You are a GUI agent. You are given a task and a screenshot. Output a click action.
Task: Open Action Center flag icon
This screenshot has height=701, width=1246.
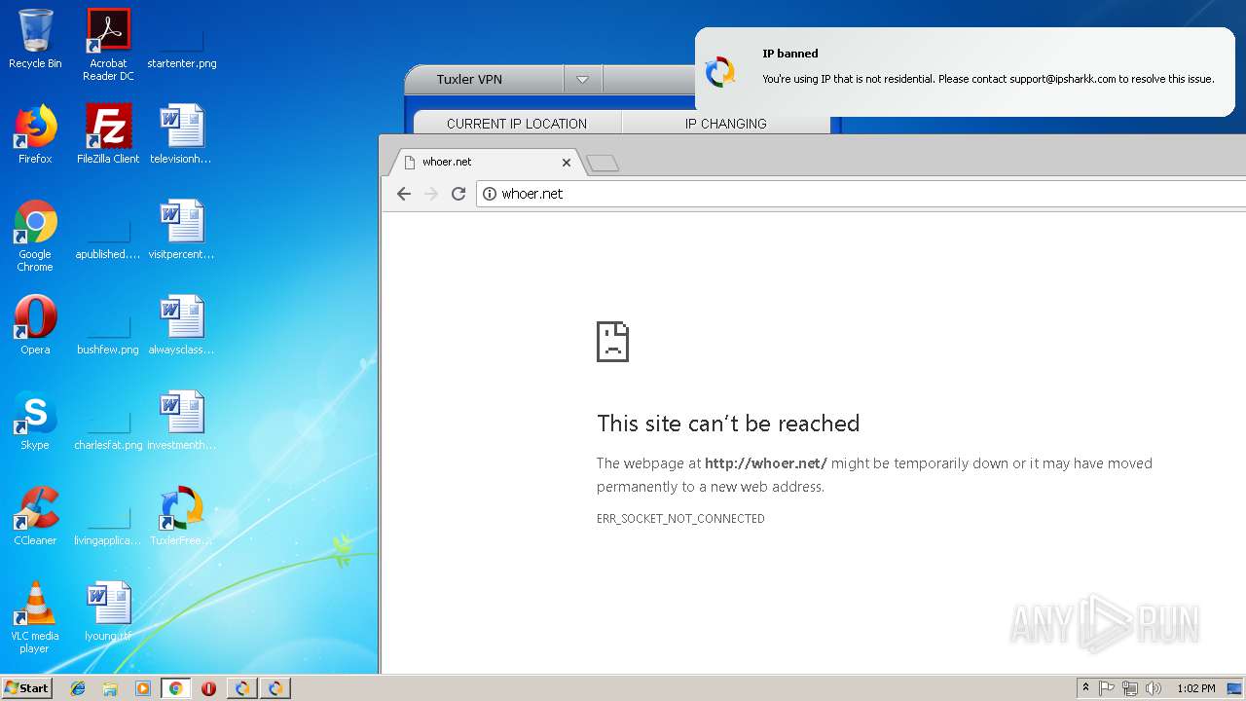point(1107,688)
